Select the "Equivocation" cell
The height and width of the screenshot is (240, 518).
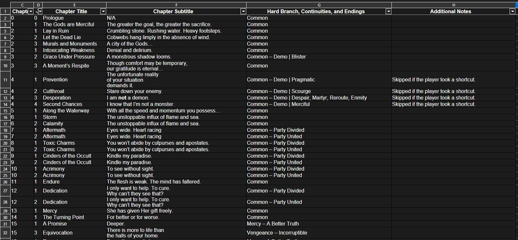point(75,233)
